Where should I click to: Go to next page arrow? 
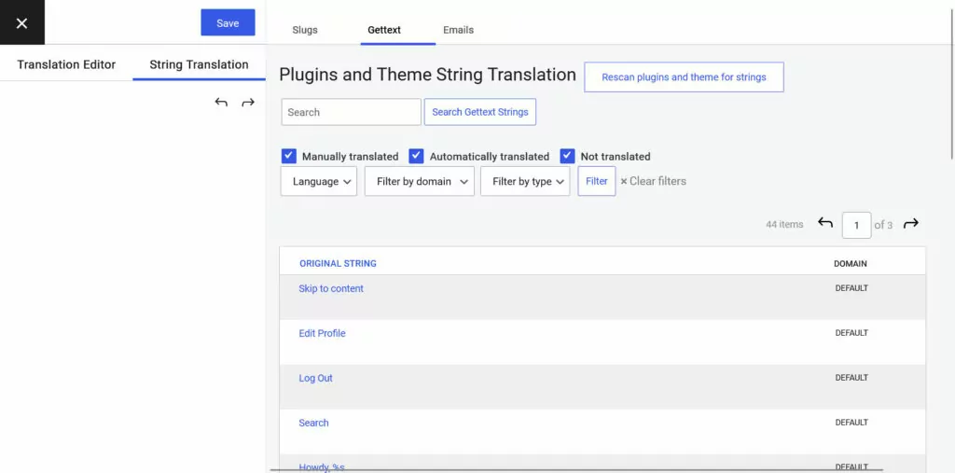(911, 224)
